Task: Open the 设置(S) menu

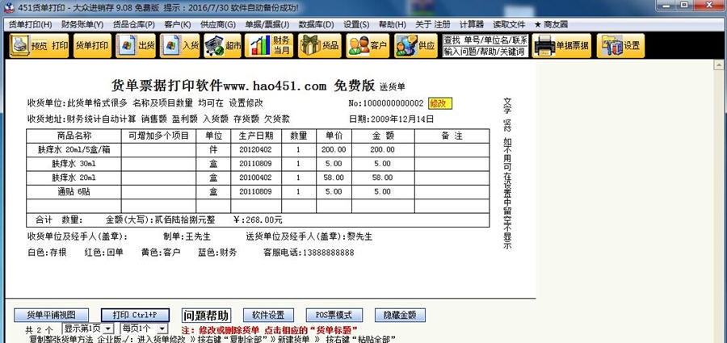Action: click(x=356, y=24)
